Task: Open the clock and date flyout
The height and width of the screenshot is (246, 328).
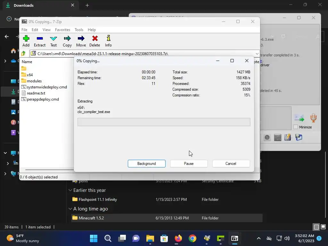Action: pos(304,238)
